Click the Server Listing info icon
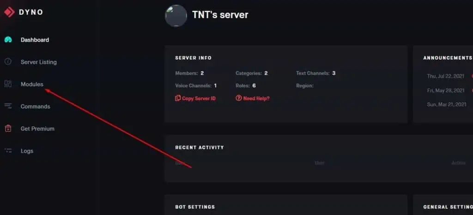Image resolution: width=473 pixels, height=215 pixels. click(x=8, y=62)
